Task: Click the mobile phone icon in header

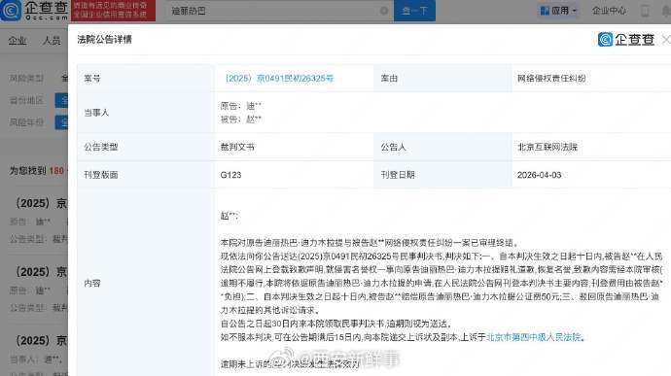Action: (x=645, y=11)
